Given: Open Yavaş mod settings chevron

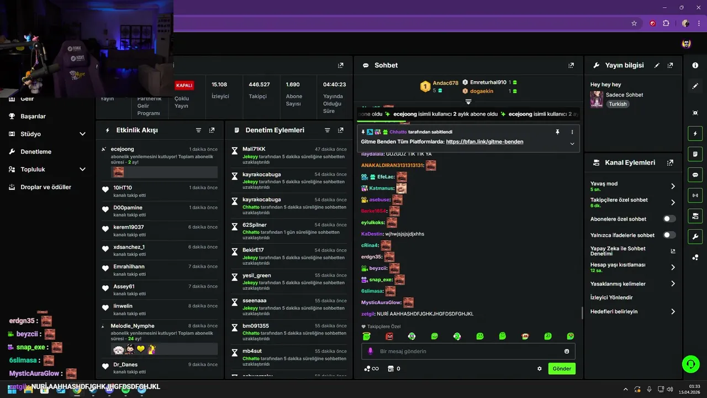Looking at the screenshot, I should pyautogui.click(x=673, y=186).
